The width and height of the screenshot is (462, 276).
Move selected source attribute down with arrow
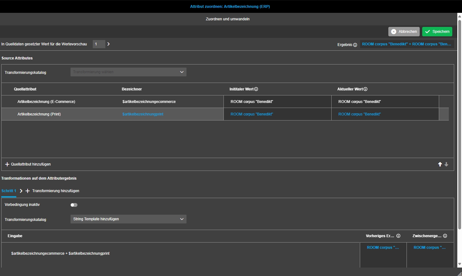point(446,164)
